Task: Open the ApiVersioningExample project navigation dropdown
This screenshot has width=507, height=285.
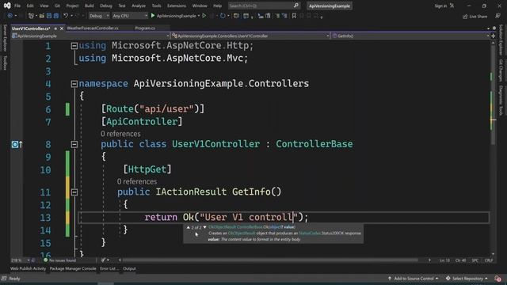Action: coord(90,36)
